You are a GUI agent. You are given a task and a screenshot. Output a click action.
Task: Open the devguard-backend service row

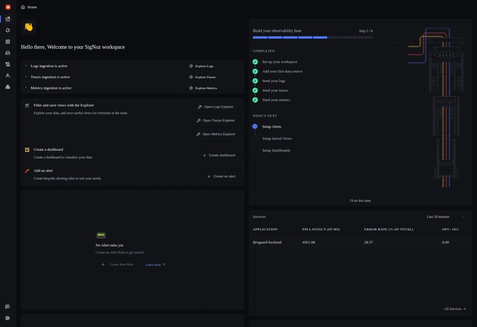pos(360,243)
